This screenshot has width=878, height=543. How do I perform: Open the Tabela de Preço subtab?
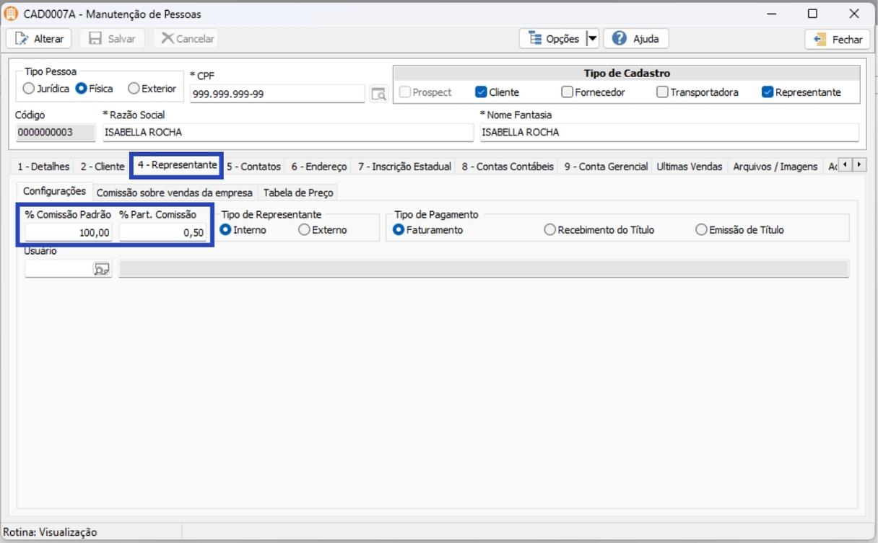297,193
